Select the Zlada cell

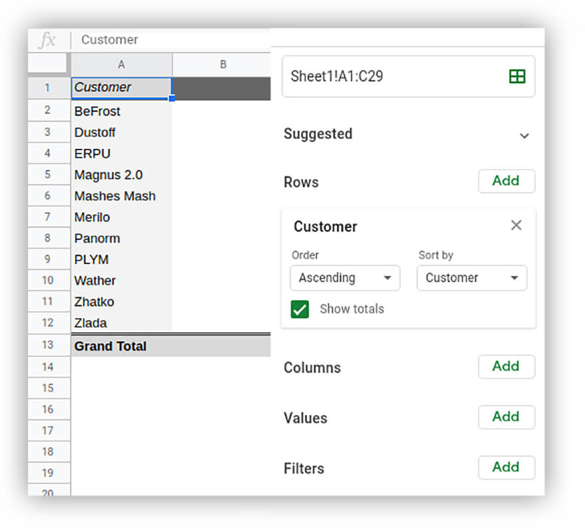(x=121, y=323)
